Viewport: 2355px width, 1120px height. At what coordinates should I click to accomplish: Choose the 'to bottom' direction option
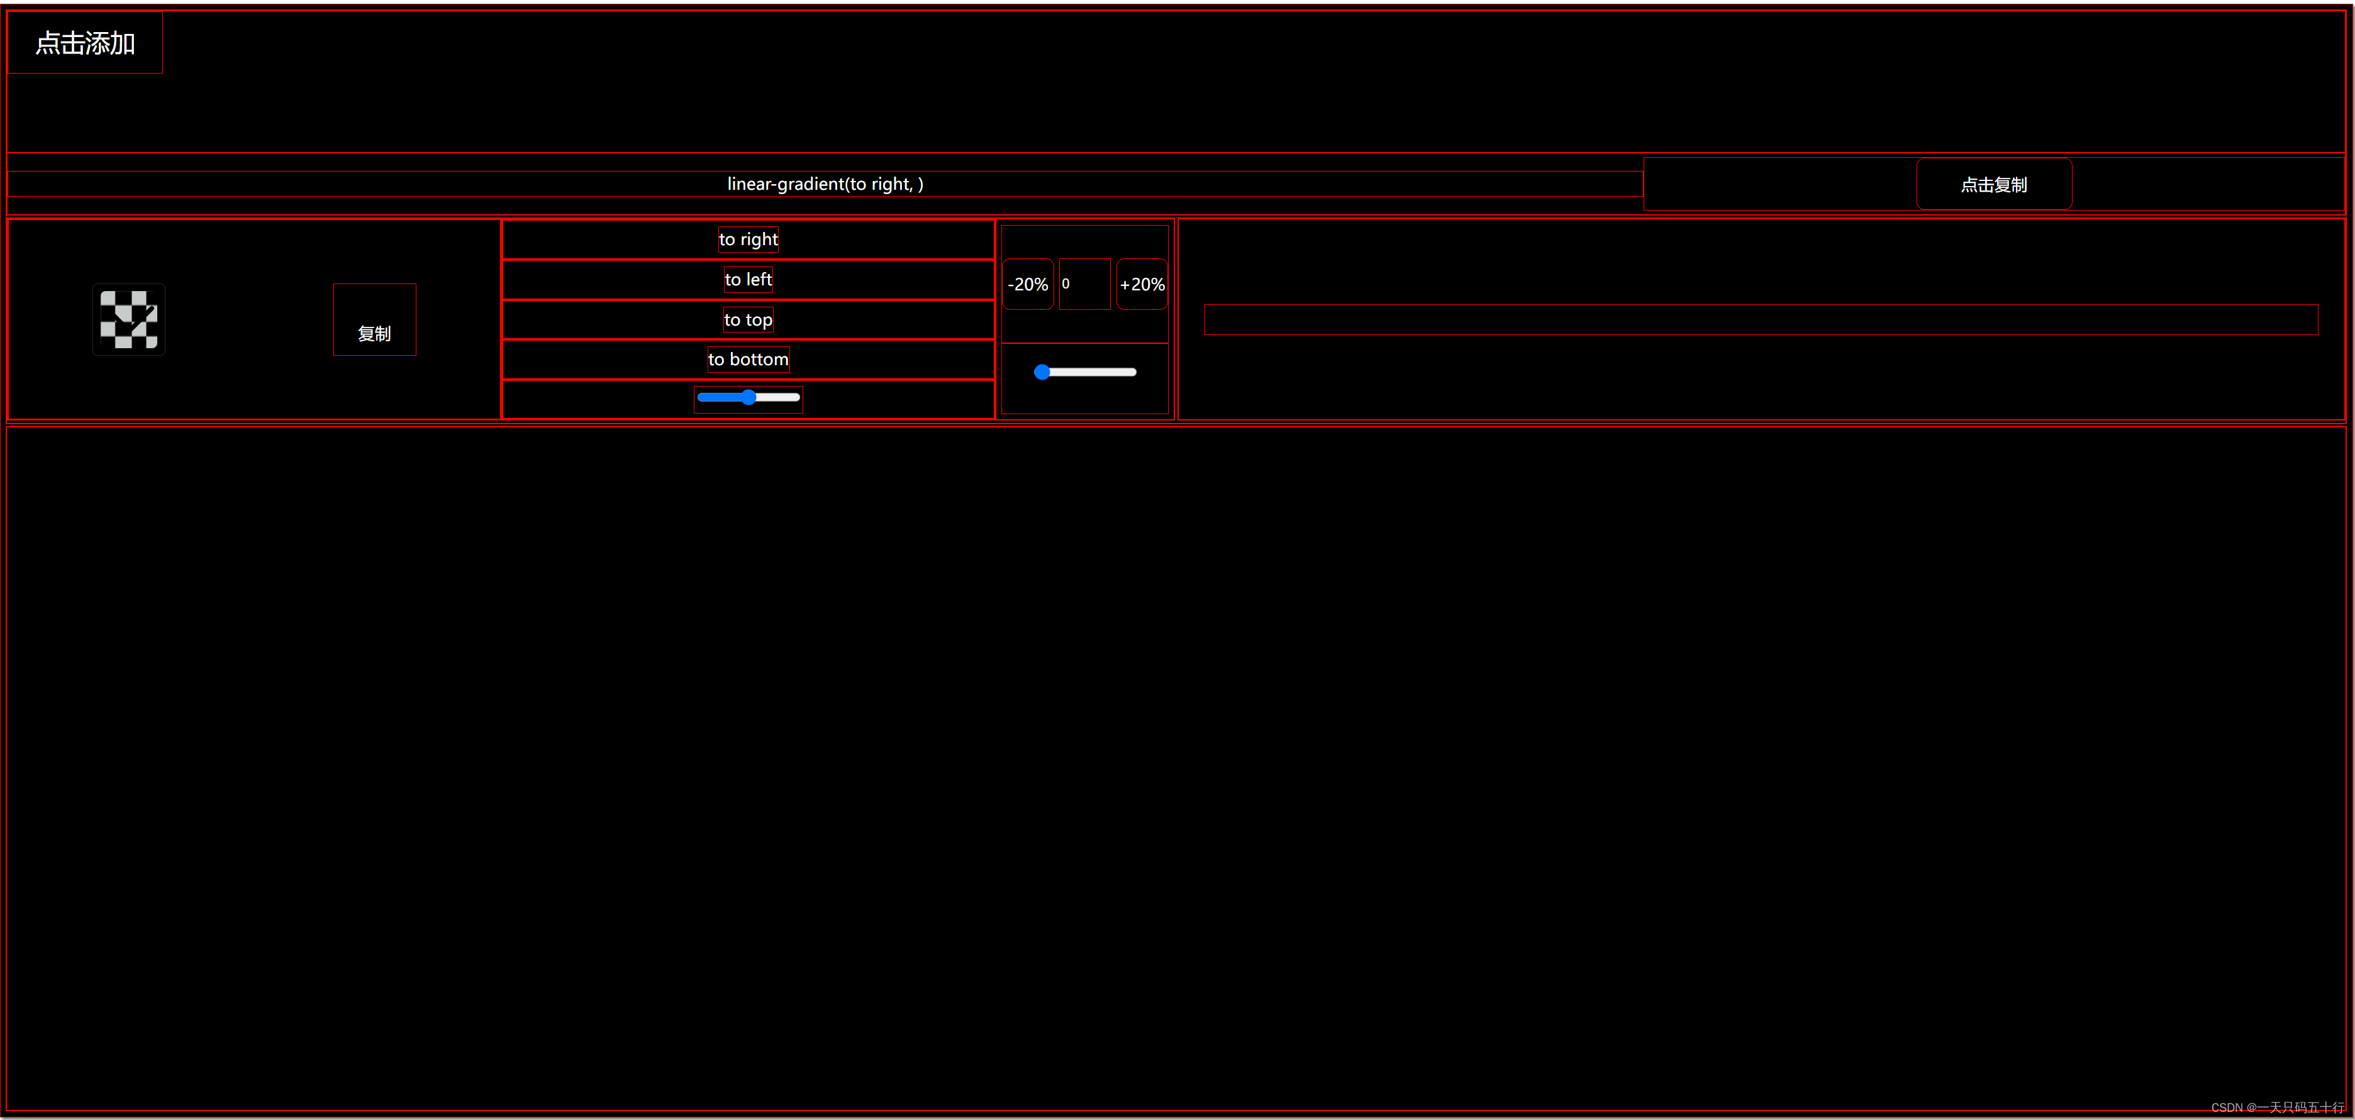click(748, 359)
